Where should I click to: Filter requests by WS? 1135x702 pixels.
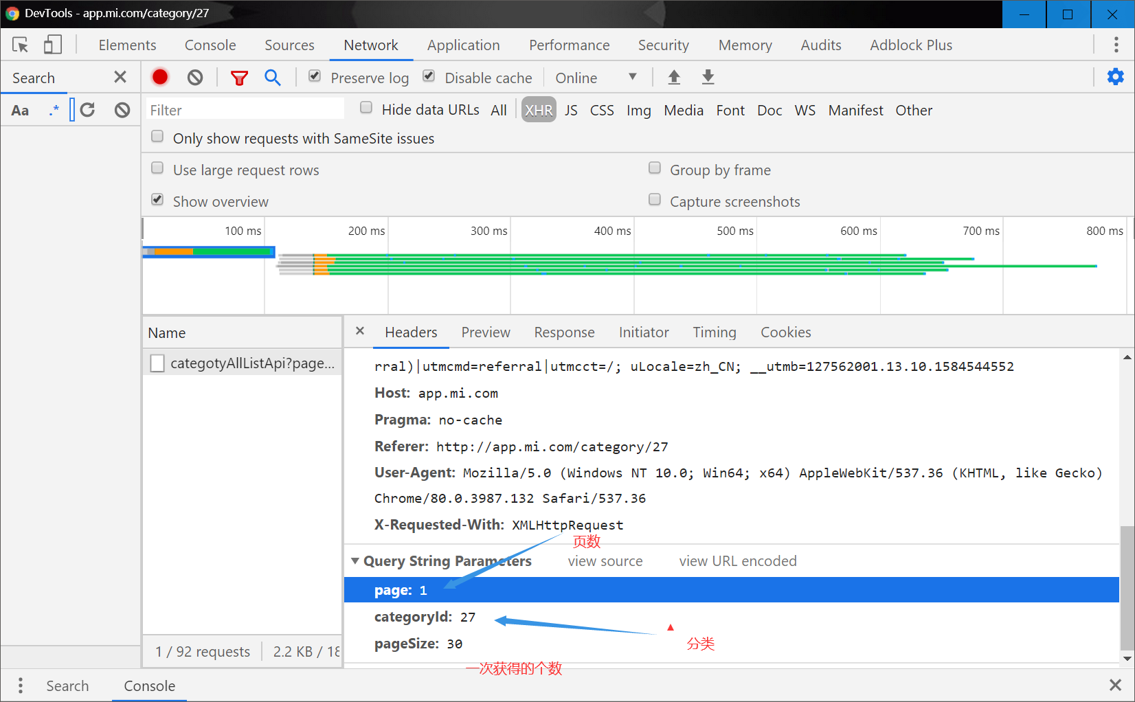point(805,111)
